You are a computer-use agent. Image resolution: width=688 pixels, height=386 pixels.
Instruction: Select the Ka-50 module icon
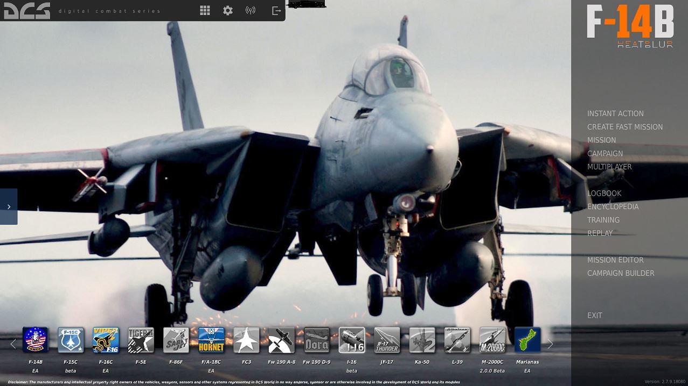point(422,340)
